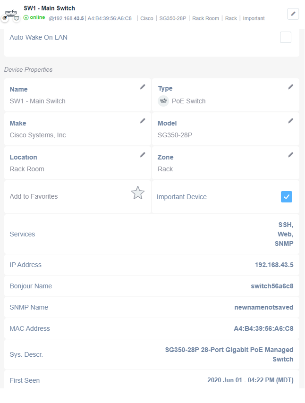The width and height of the screenshot is (305, 403).
Task: Click the Services SSH, Web, SNMP value
Action: click(x=284, y=234)
